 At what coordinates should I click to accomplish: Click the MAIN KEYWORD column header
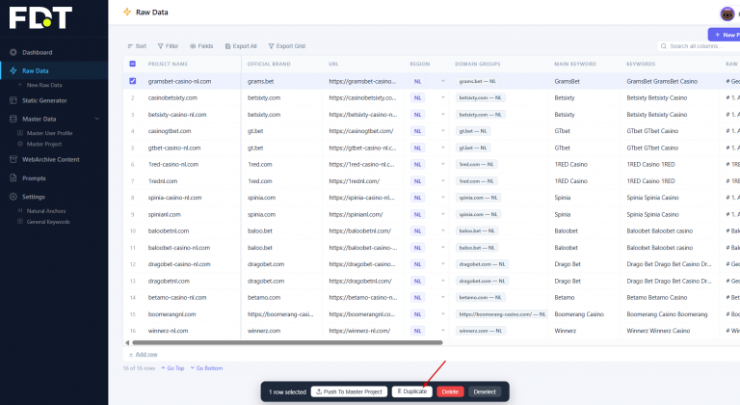(x=575, y=64)
